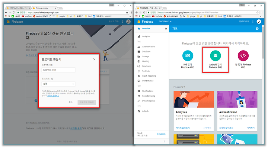Collapse the sidebar with the chevron
The width and height of the screenshot is (268, 148).
pyautogui.click(x=164, y=142)
